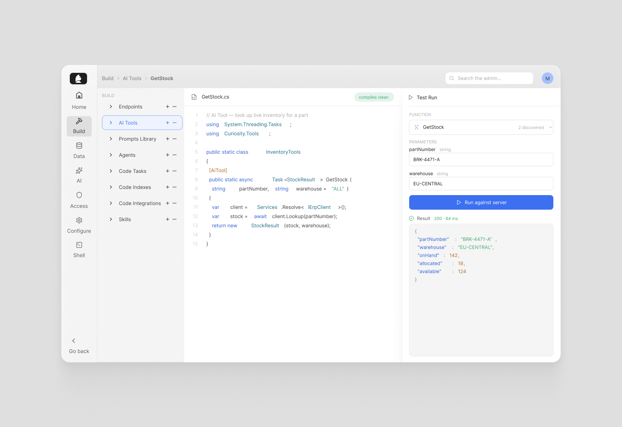Click the Test Run play icon
Viewport: 622px width, 427px height.
pos(411,97)
